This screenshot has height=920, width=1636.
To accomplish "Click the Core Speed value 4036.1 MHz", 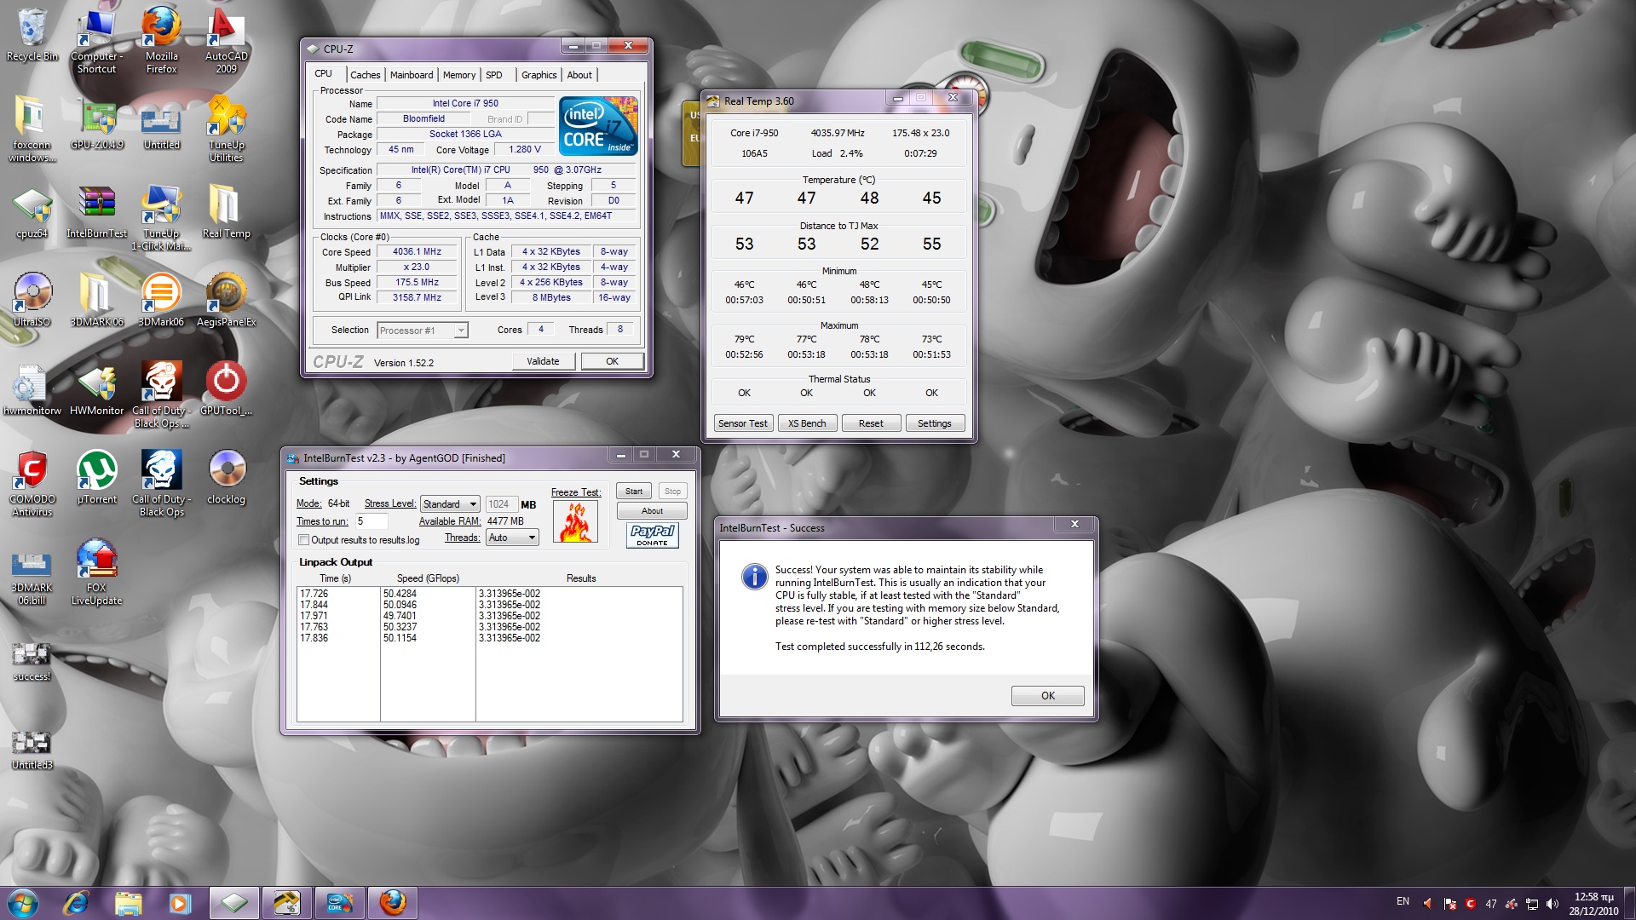I will (x=417, y=252).
